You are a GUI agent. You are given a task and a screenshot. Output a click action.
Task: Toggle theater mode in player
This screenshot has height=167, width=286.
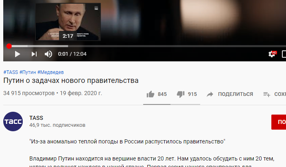284,54
